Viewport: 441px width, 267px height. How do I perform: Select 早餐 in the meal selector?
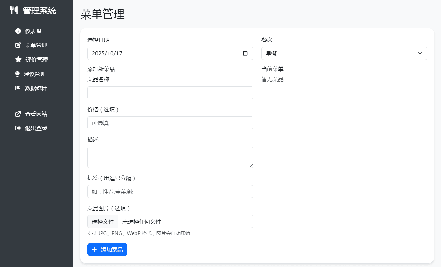click(x=344, y=53)
